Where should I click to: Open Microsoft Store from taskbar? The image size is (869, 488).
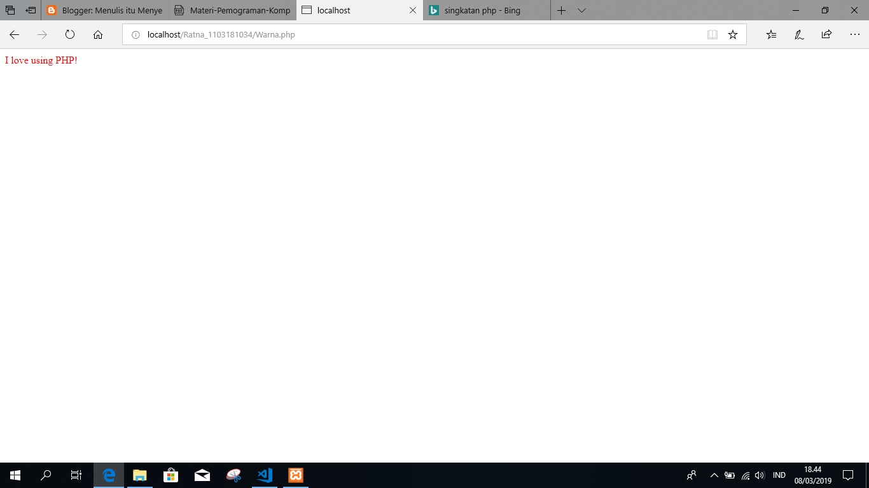tap(171, 475)
